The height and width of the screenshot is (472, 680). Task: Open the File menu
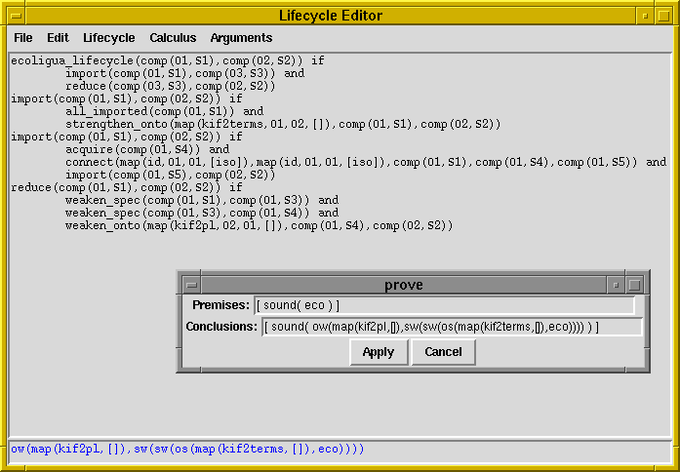pyautogui.click(x=23, y=38)
